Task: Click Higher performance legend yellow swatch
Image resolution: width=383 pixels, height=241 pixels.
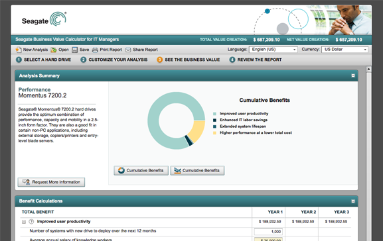Action: tap(214, 133)
